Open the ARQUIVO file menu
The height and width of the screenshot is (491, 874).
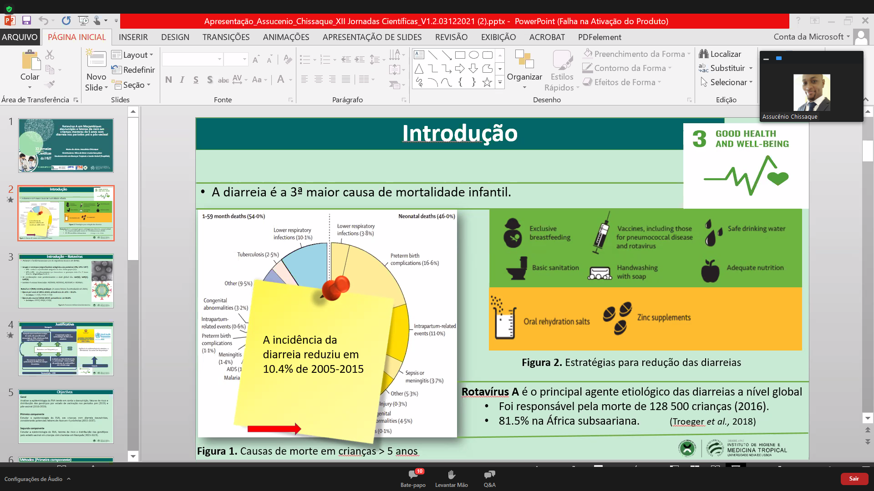20,37
